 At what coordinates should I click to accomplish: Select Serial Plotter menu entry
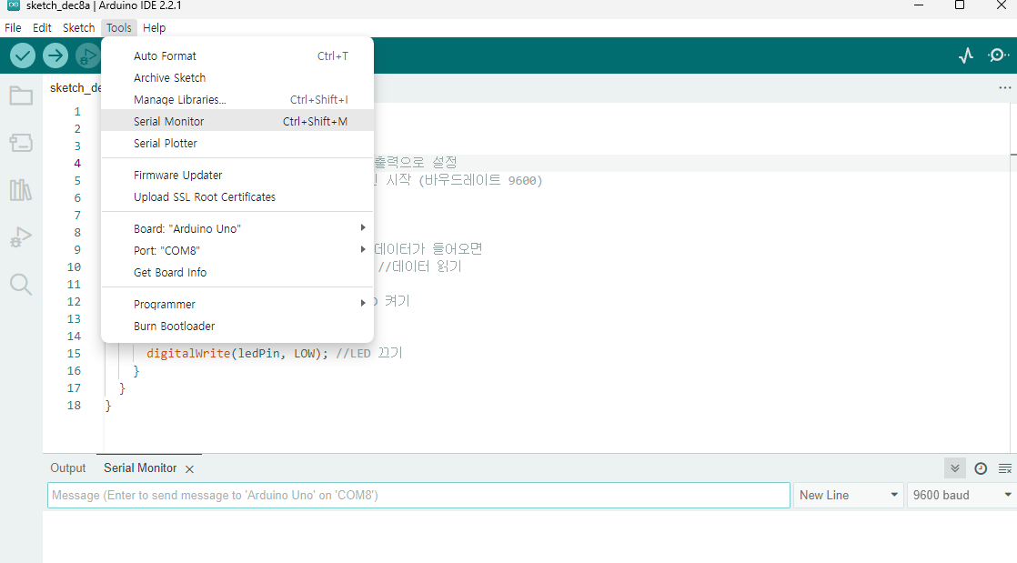tap(237, 144)
